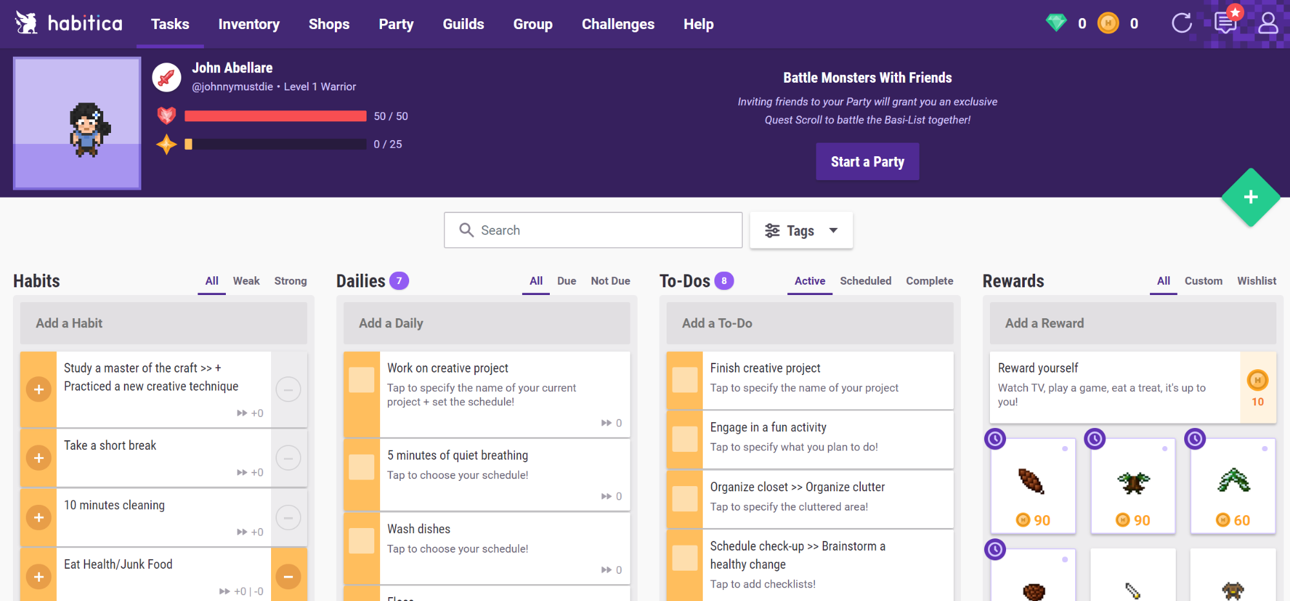Click the Habitica gryphon logo

click(26, 23)
